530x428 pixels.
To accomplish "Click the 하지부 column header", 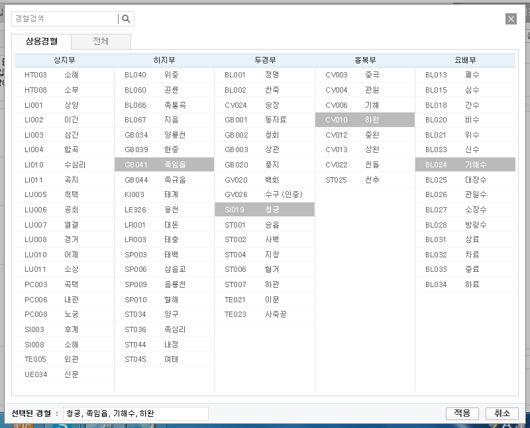I will 164,60.
